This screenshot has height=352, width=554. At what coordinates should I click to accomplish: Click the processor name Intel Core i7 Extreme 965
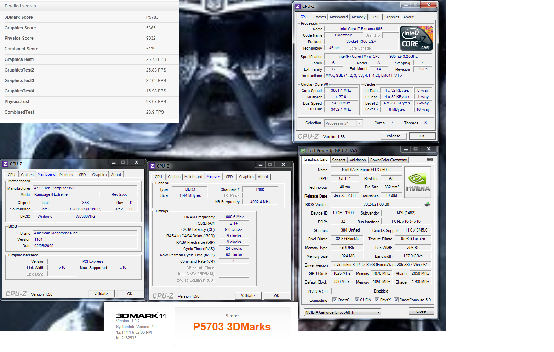(x=361, y=29)
